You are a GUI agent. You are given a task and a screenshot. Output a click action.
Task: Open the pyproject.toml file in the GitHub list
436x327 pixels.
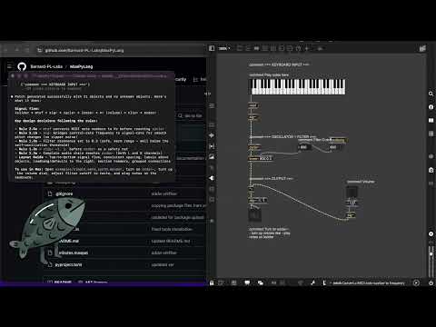(68, 264)
